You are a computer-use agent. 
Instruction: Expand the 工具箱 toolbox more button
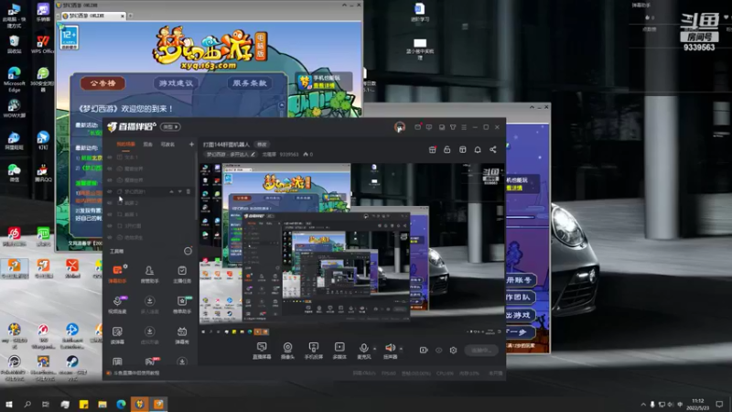188,251
